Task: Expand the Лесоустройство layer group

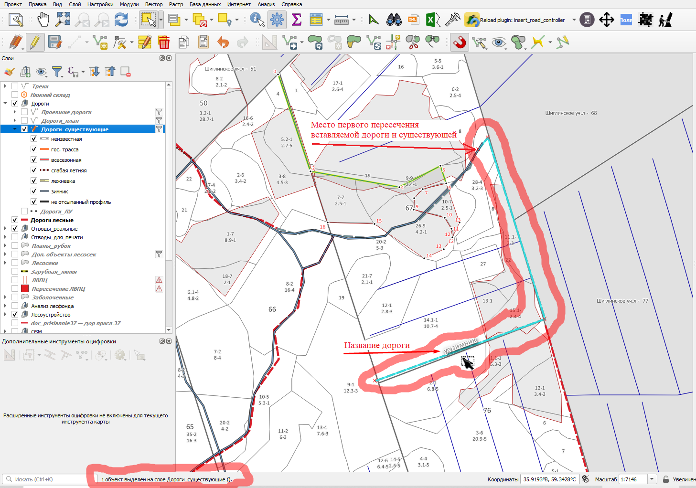Action: [x=5, y=315]
